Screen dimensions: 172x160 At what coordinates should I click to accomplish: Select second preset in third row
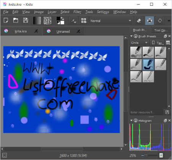(x=148, y=76)
